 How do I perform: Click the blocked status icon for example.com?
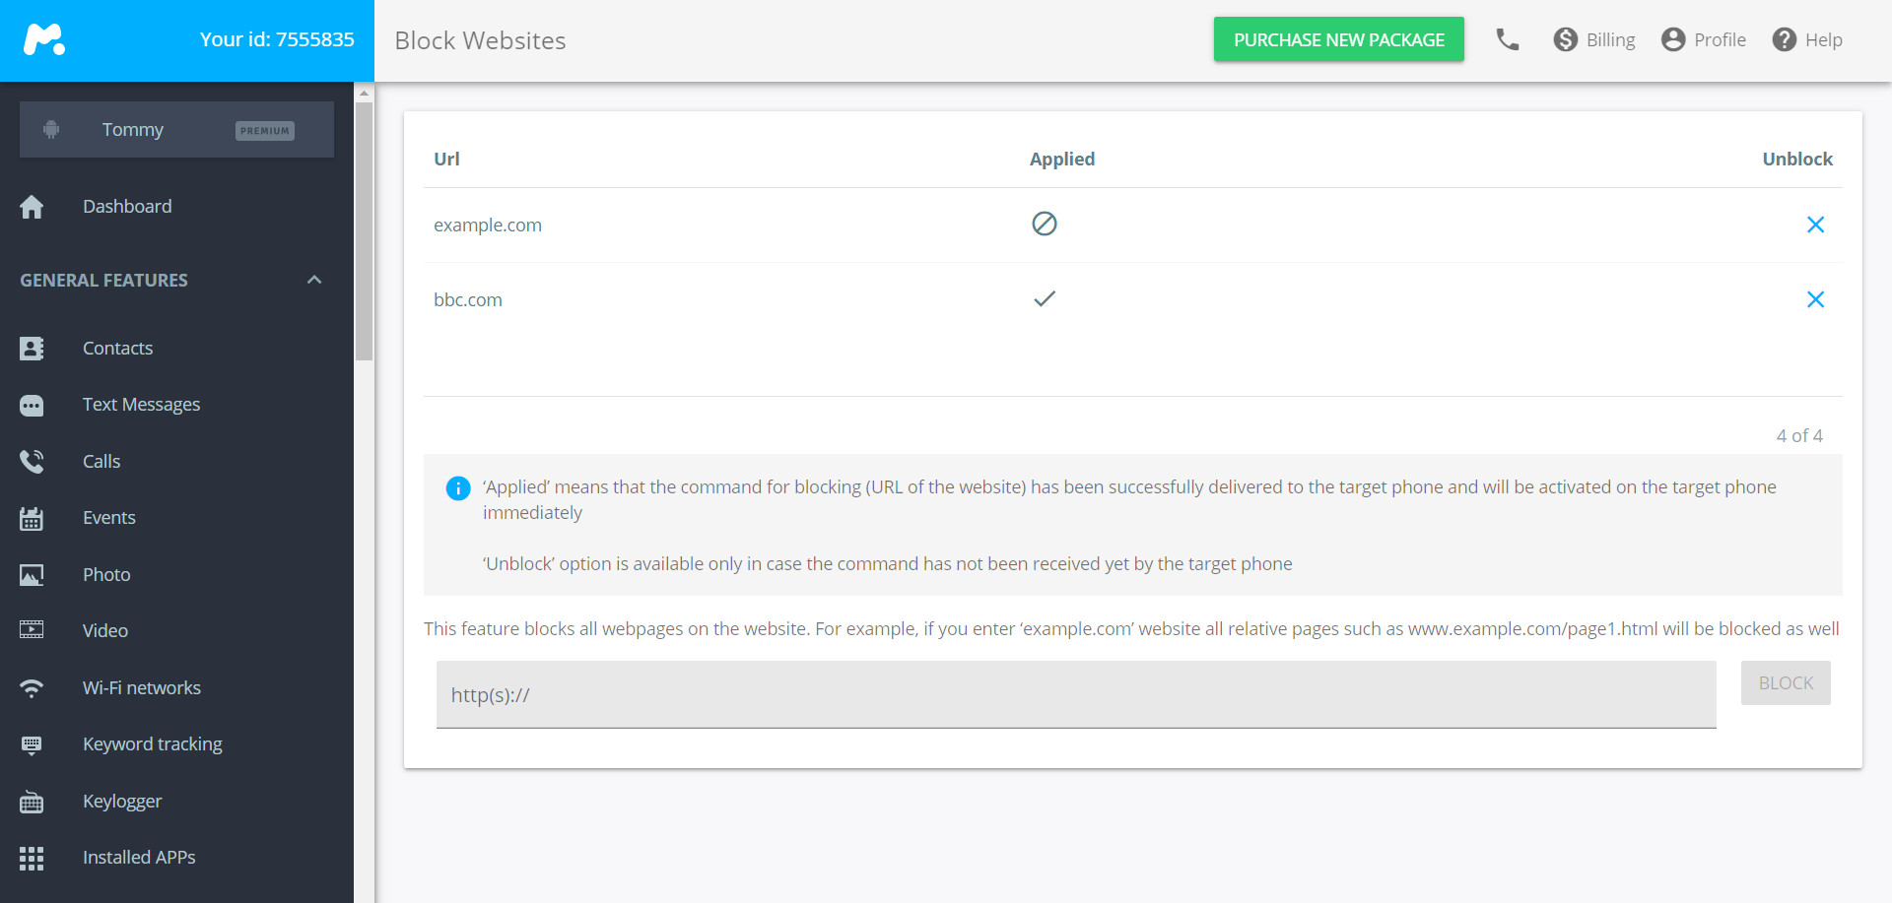click(x=1045, y=224)
